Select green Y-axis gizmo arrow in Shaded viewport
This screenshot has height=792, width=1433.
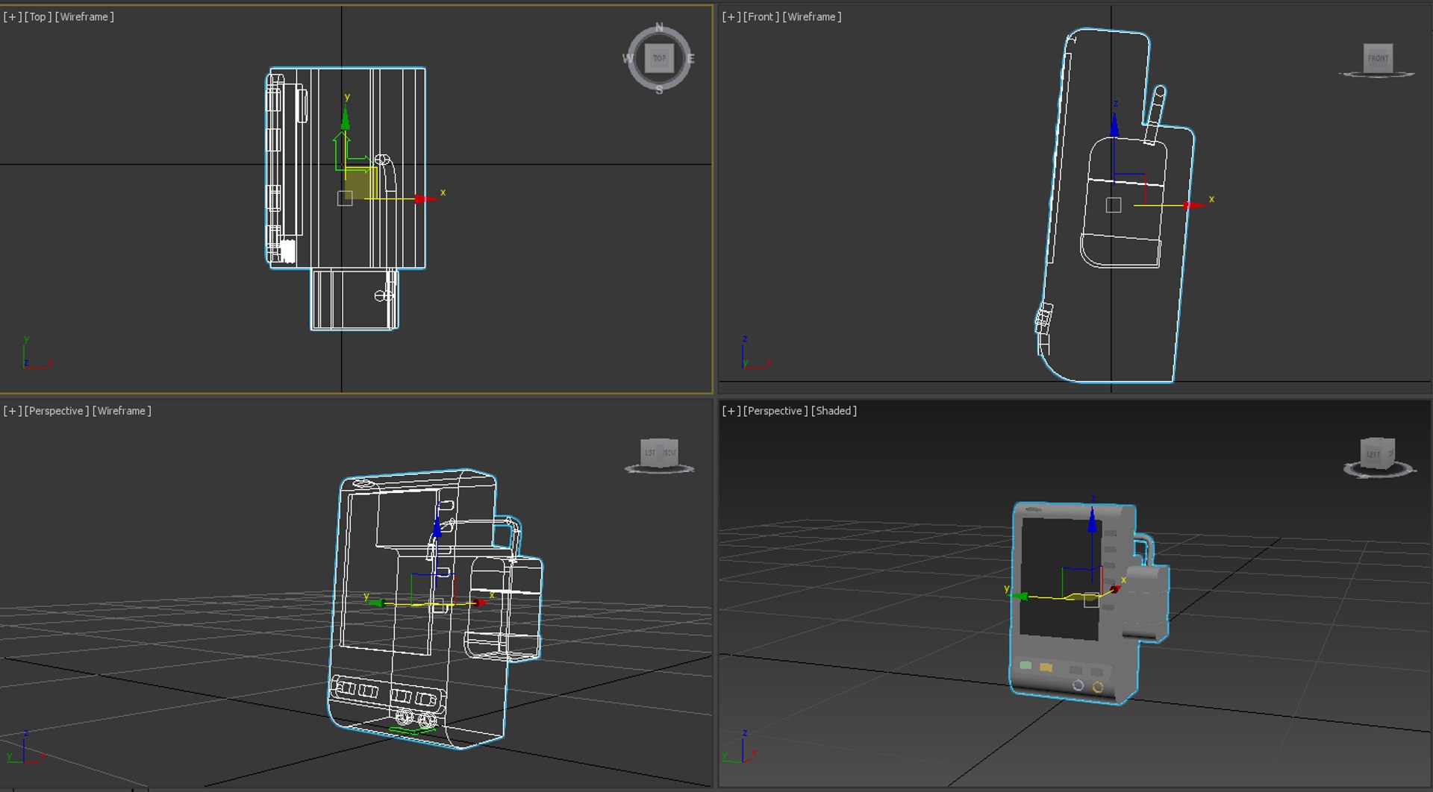click(x=1020, y=596)
